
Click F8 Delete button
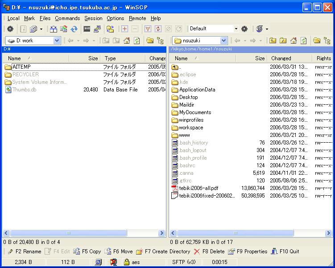tap(209, 252)
